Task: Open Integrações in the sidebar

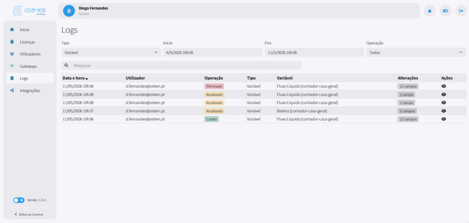Action: tap(30, 90)
